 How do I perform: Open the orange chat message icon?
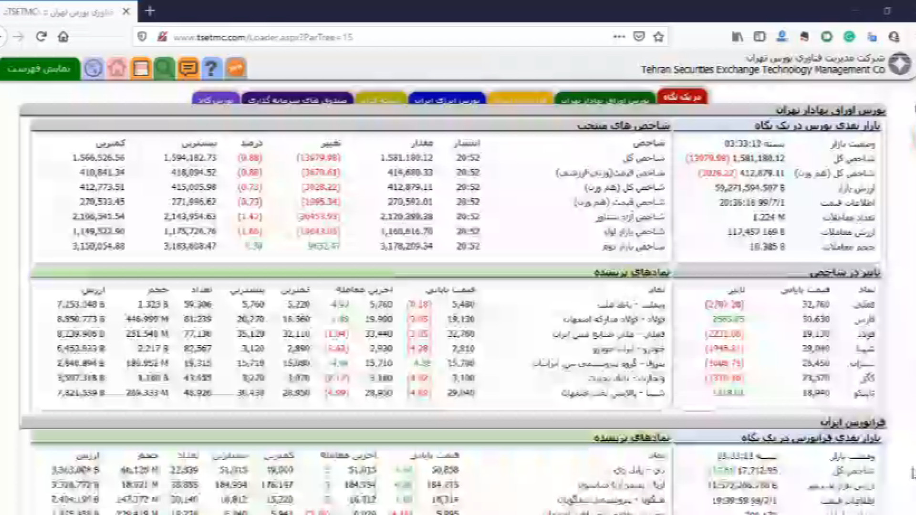pos(188,69)
